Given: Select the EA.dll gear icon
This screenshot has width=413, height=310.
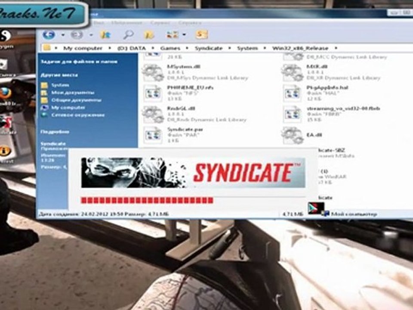Looking at the screenshot, I should 292,135.
